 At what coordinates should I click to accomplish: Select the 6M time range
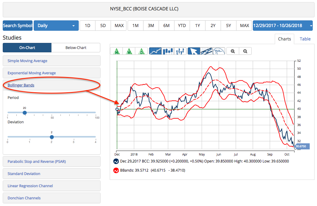pos(167,26)
